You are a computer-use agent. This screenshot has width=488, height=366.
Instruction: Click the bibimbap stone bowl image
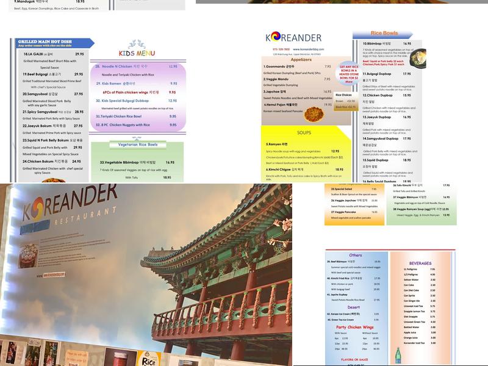pos(418,58)
